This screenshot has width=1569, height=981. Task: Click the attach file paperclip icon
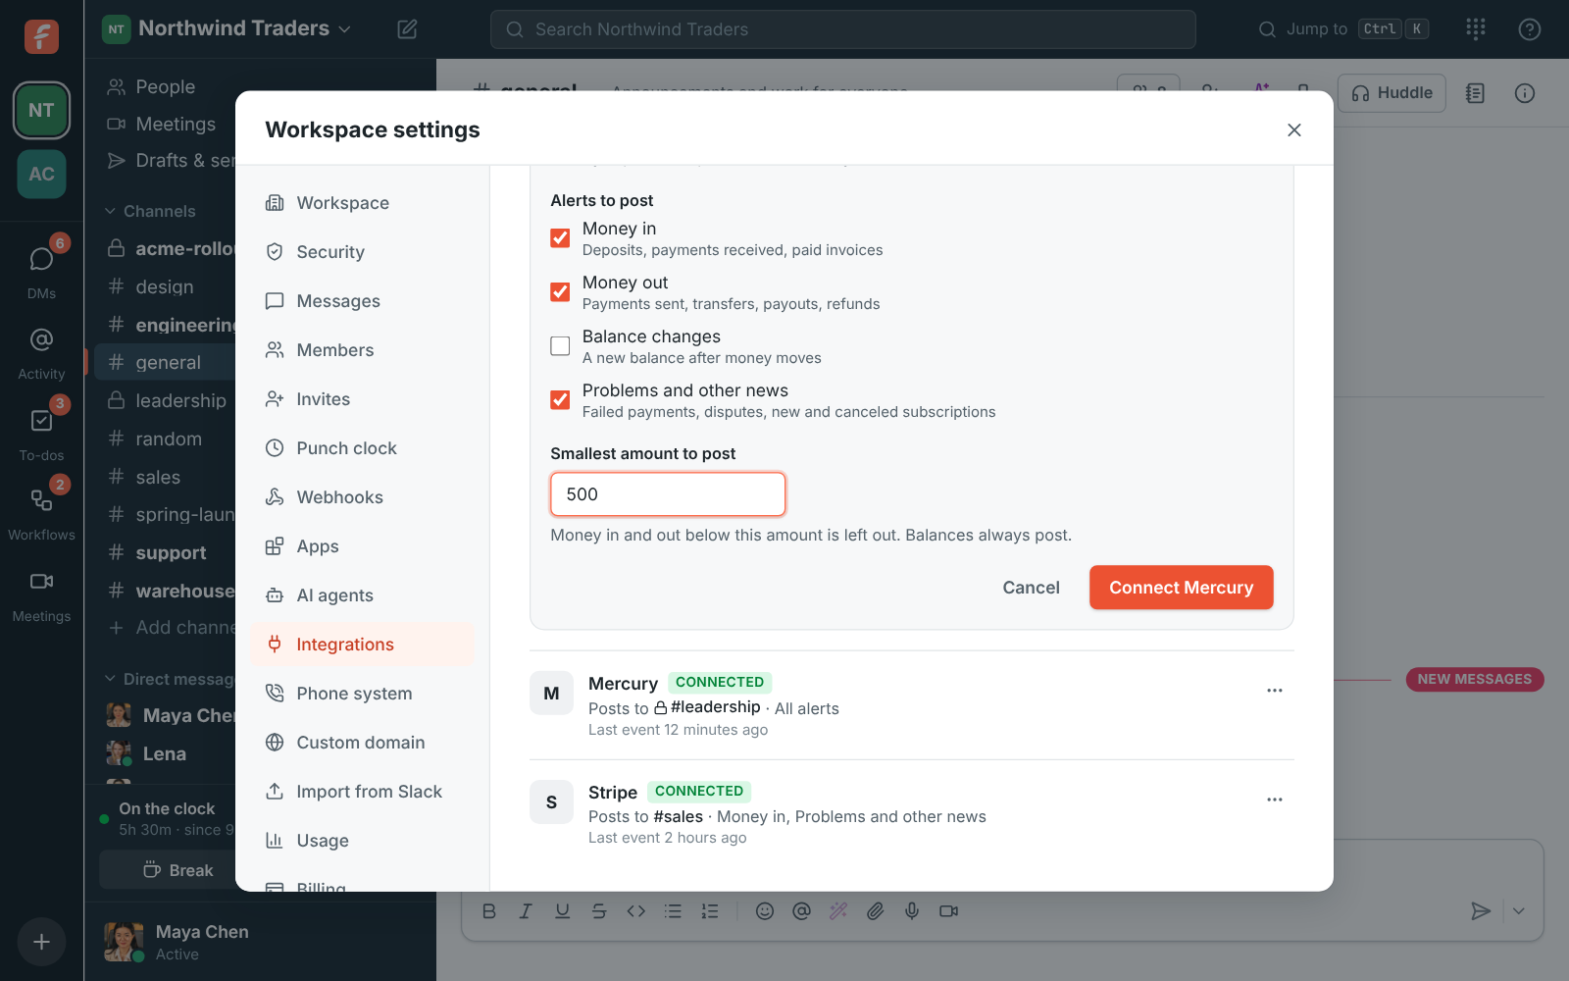coord(875,911)
